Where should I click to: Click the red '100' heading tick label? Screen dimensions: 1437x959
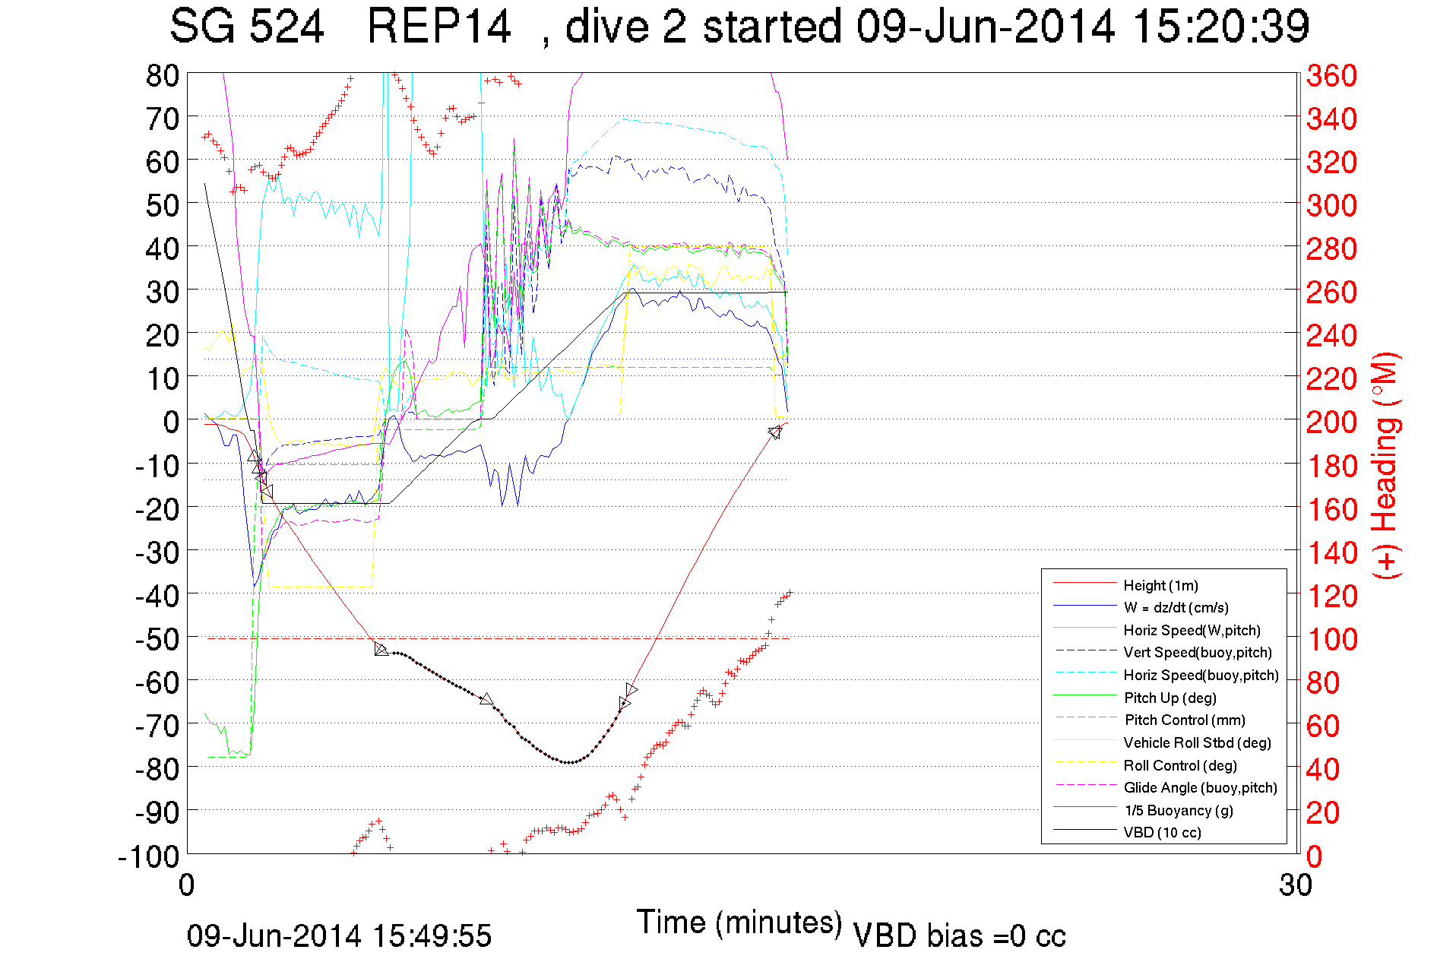[x=1331, y=639]
